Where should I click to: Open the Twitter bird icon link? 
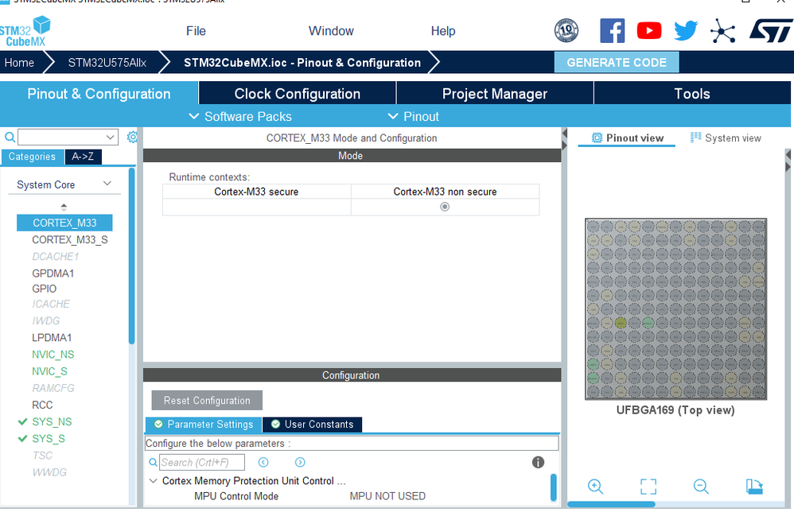pos(686,30)
